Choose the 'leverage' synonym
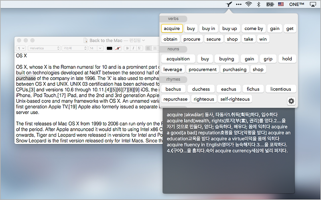 pyautogui.click(x=173, y=69)
